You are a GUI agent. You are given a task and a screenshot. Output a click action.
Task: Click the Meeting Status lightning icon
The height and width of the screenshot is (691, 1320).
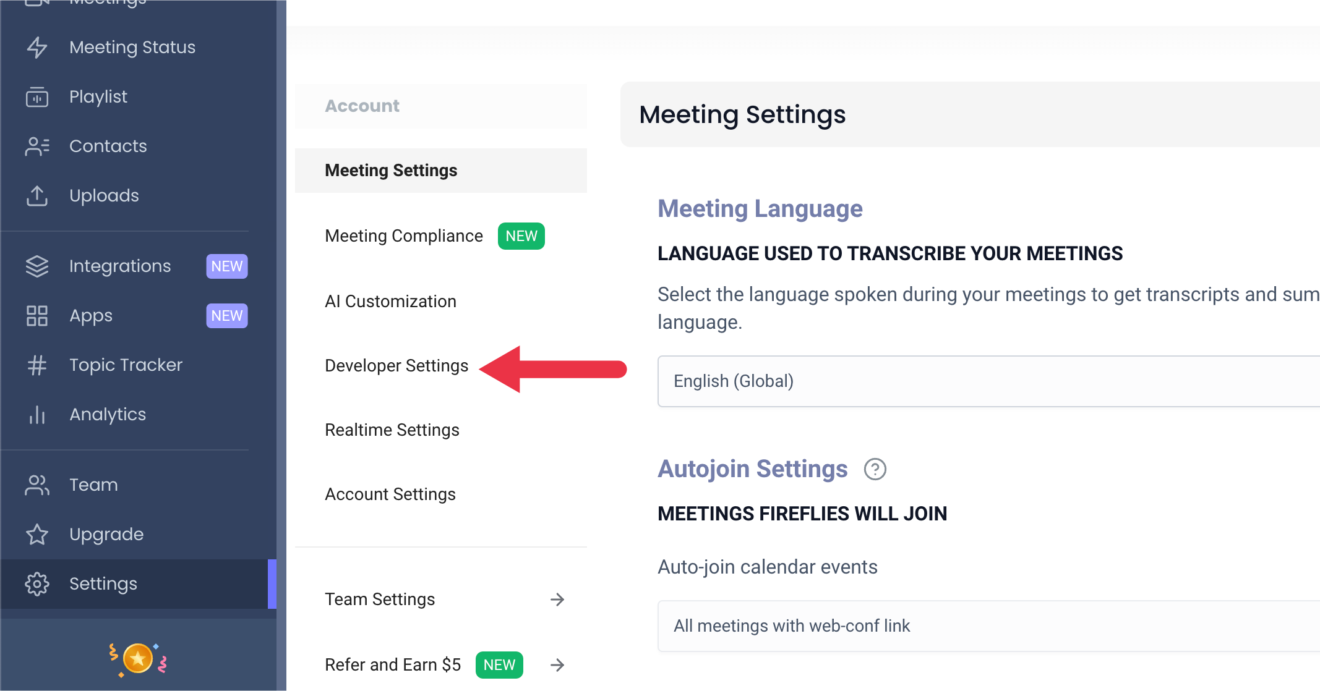(x=37, y=48)
